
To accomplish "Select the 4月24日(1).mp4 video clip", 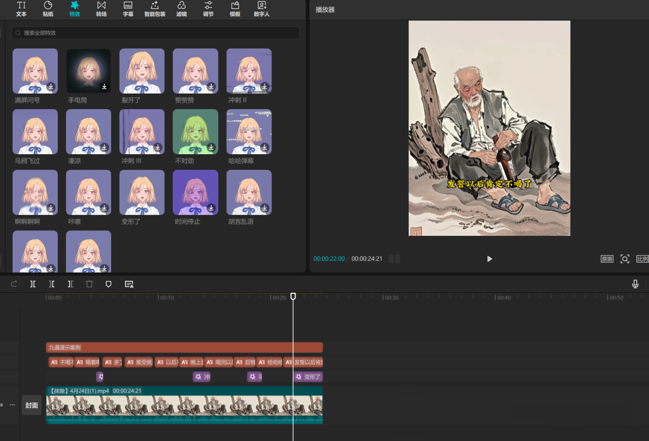I will [184, 405].
